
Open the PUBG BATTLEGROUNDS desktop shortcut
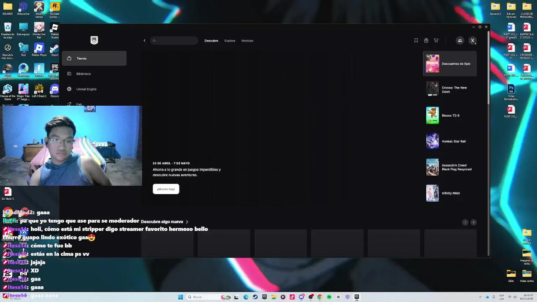pos(8,71)
